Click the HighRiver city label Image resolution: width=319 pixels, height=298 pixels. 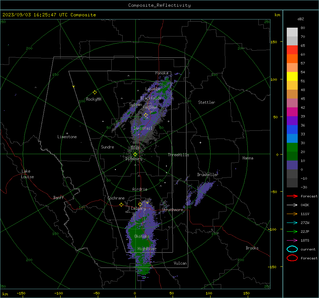(x=147, y=249)
